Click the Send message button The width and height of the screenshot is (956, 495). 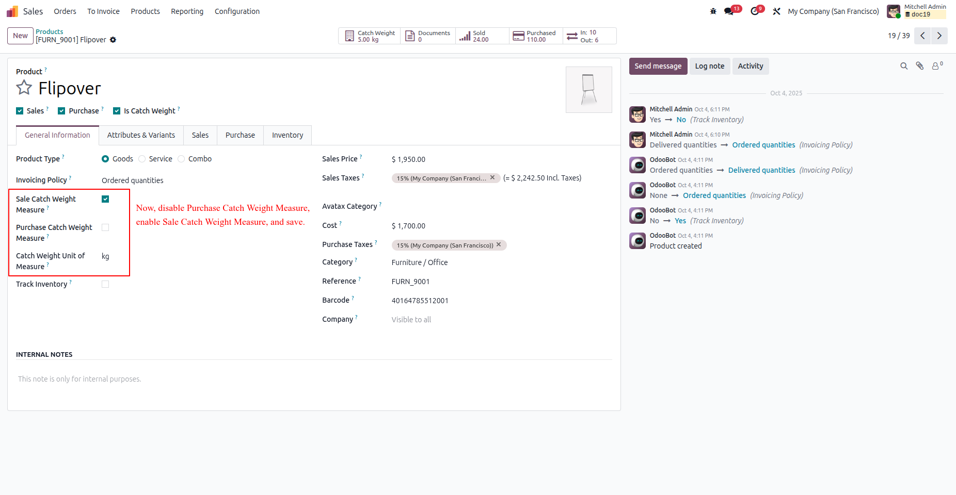tap(658, 66)
